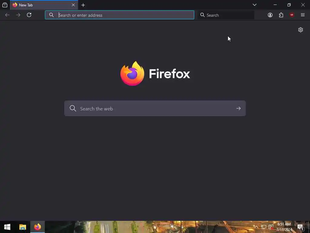The width and height of the screenshot is (310, 233).
Task: Go back one page
Action: click(x=7, y=15)
